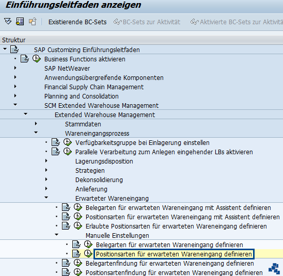Select Planning and Consolidation entry

tap(82, 96)
